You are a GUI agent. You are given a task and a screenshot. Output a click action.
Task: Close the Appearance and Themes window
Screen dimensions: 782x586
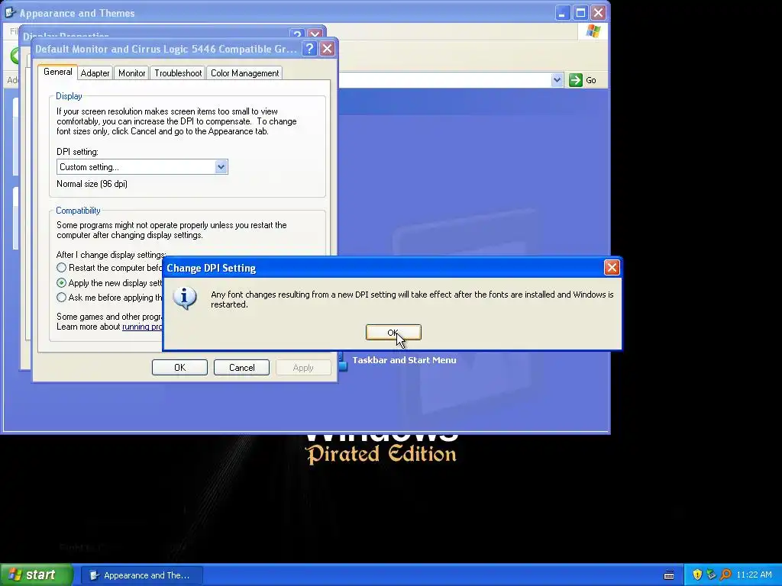[599, 12]
